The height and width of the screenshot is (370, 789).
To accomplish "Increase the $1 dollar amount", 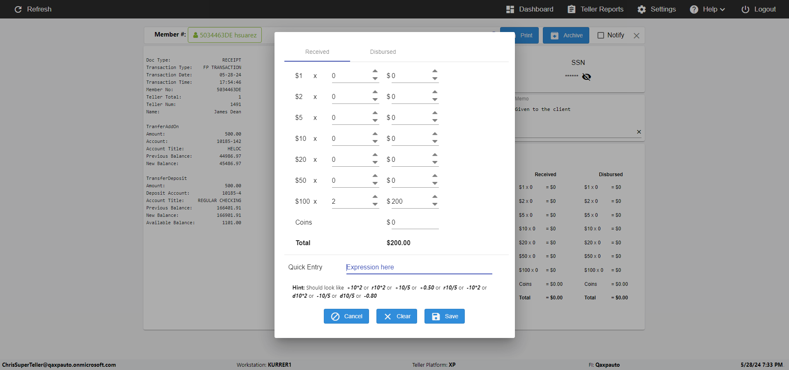I will [435, 71].
